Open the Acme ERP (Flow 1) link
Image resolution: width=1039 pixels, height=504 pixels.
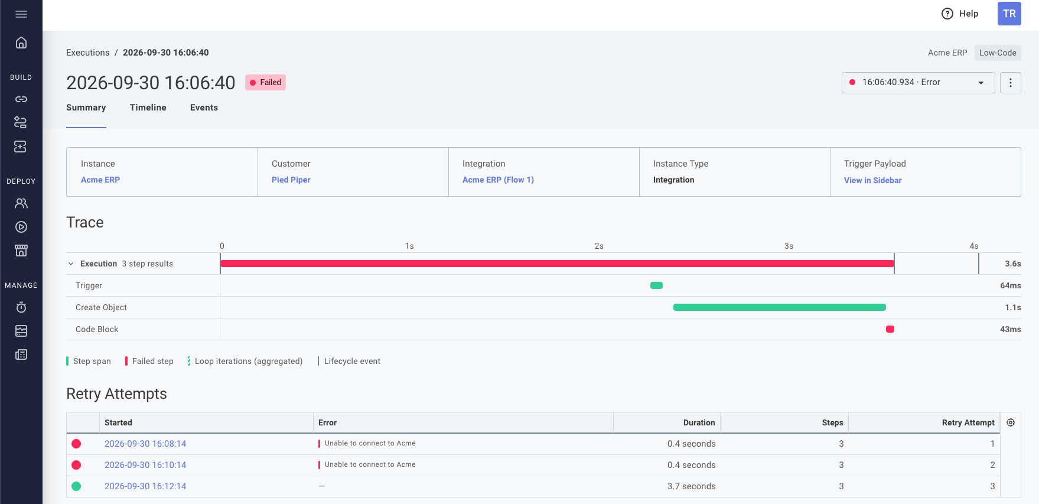click(x=498, y=180)
